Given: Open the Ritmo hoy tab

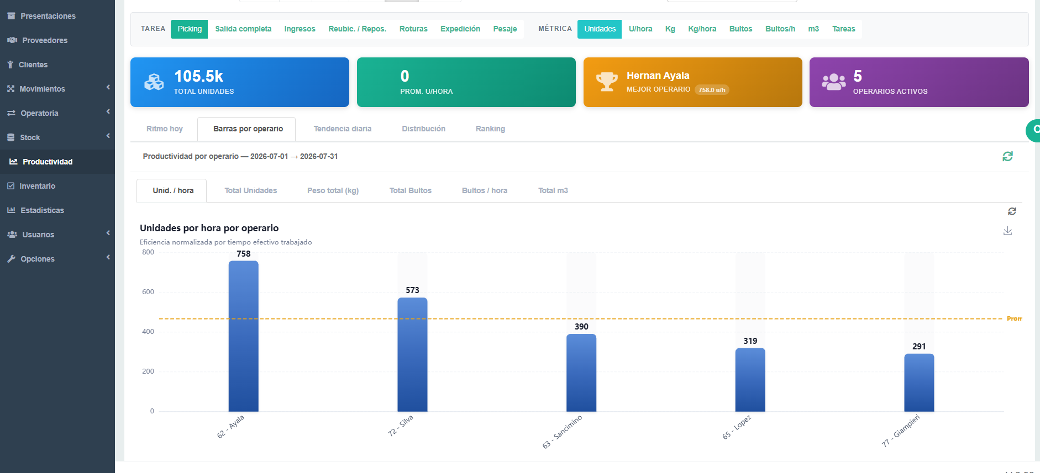Looking at the screenshot, I should 165,129.
